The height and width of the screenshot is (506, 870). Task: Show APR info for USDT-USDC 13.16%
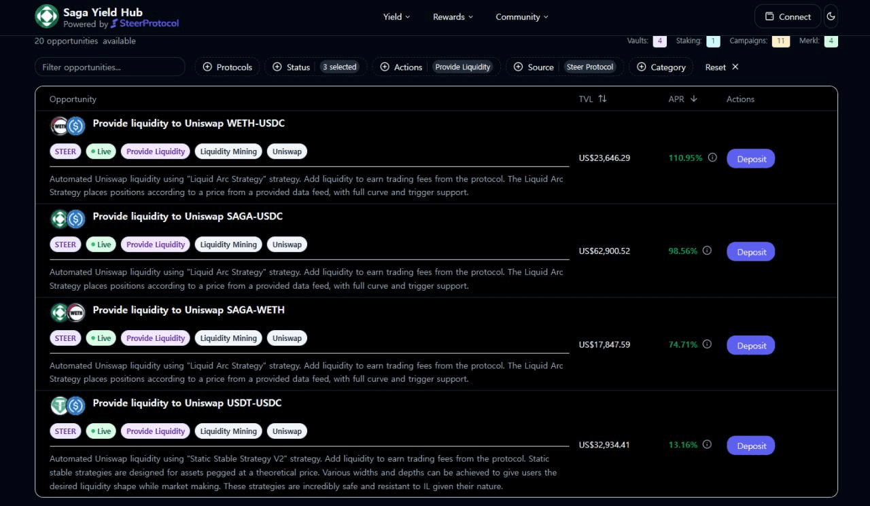tap(707, 445)
